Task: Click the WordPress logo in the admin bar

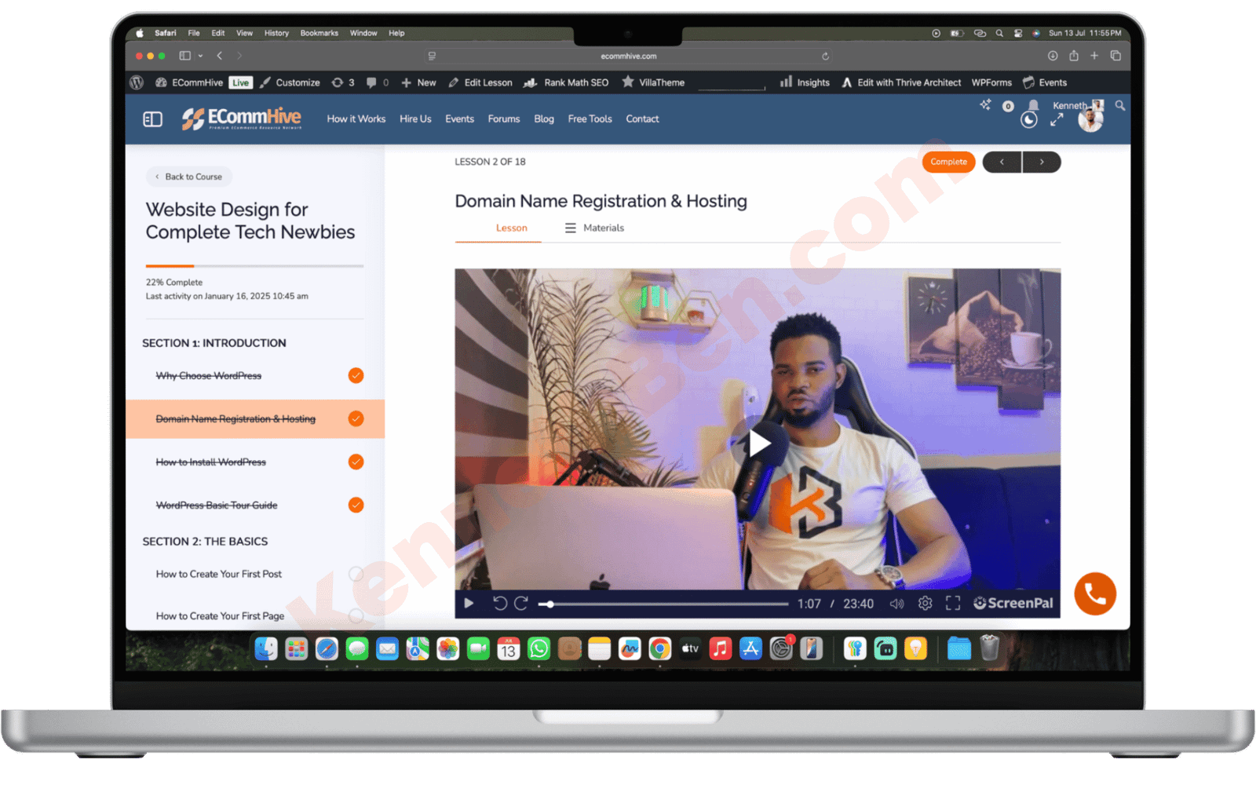Action: click(137, 82)
